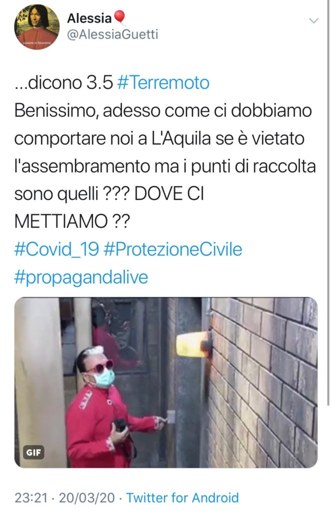332x513 pixels.
Task: Open Alessia's profile picture avatar
Action: coord(37,27)
